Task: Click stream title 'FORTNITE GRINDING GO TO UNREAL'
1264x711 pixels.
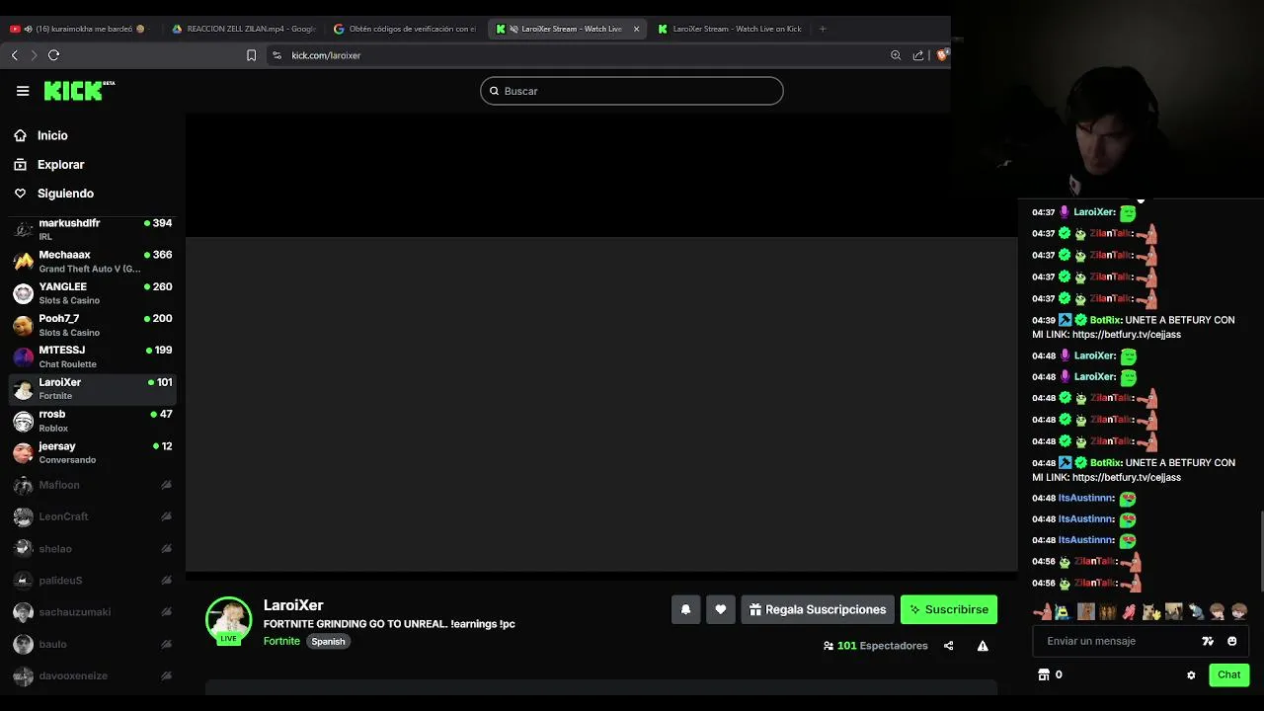Action: pos(389,624)
